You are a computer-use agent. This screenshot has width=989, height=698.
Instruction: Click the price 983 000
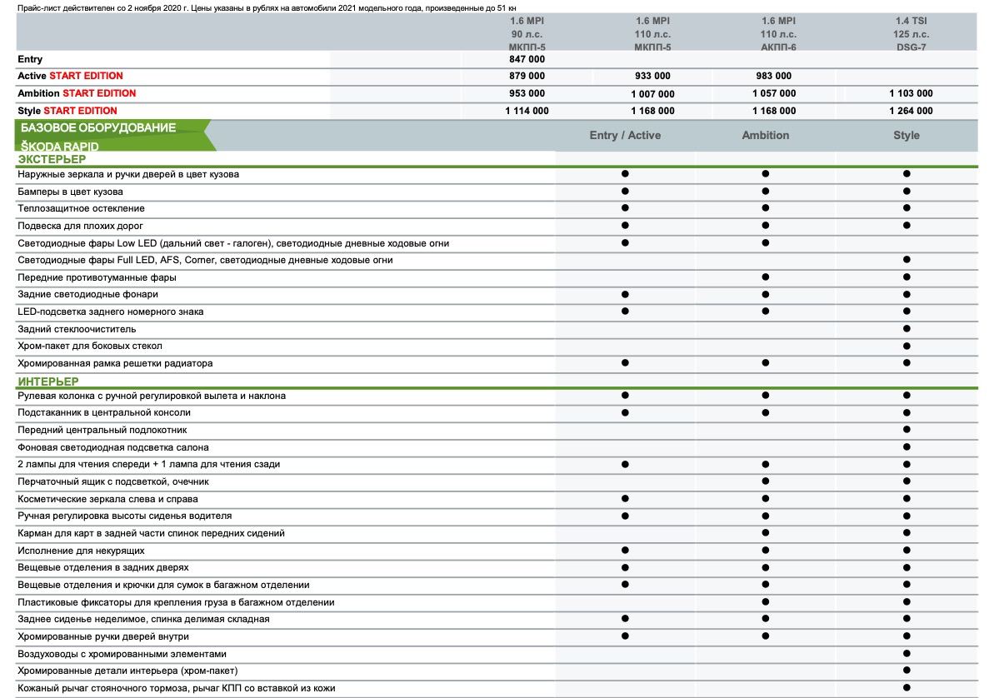pyautogui.click(x=773, y=76)
